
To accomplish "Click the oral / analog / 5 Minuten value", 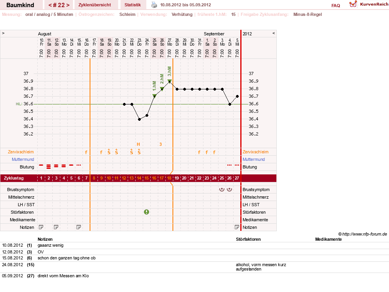I will 49,14.
